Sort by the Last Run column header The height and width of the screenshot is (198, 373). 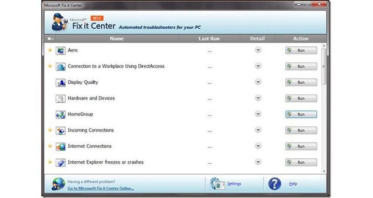209,39
